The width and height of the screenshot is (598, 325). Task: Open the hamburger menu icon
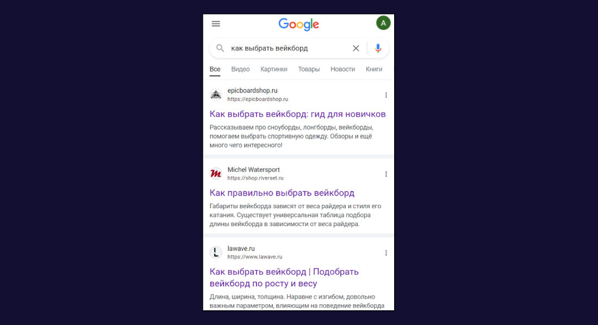click(216, 24)
